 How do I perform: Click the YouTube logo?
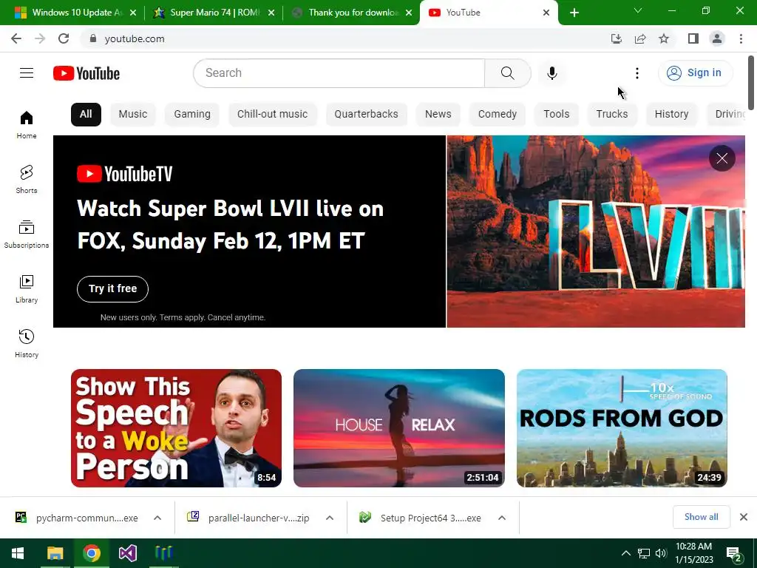coord(86,73)
